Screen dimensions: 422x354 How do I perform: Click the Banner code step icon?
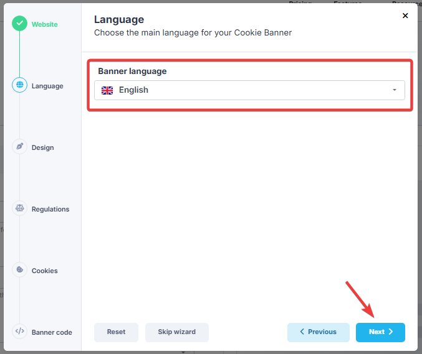20,331
